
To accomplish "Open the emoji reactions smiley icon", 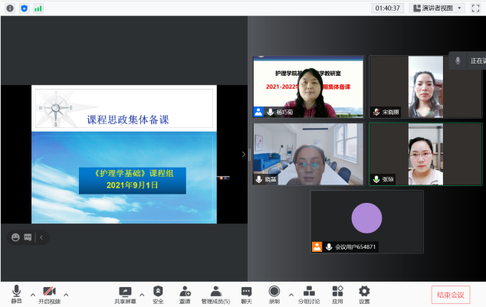I will pyautogui.click(x=15, y=237).
